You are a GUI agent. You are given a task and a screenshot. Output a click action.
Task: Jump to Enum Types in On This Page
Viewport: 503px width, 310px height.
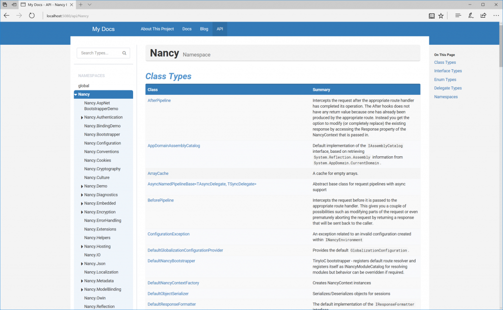[445, 80]
